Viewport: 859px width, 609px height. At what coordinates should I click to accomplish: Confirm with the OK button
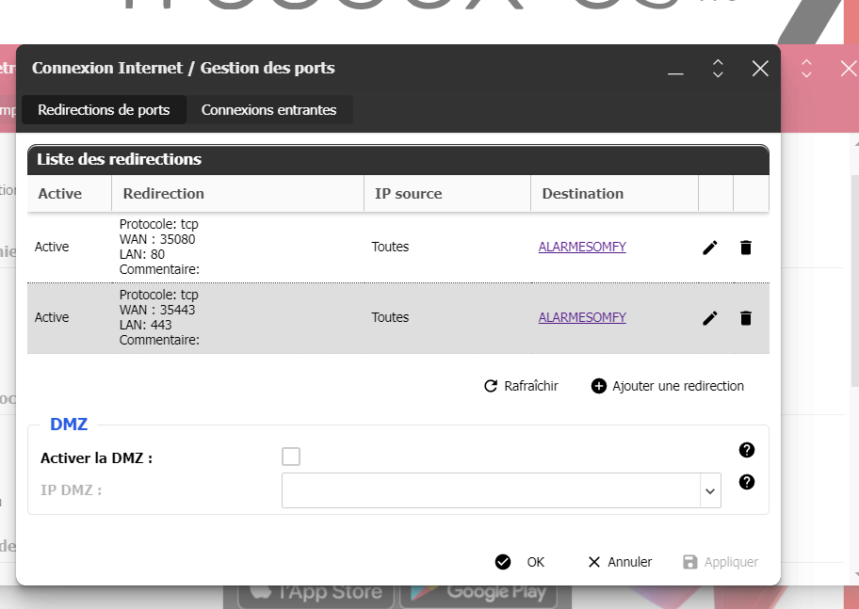(521, 562)
